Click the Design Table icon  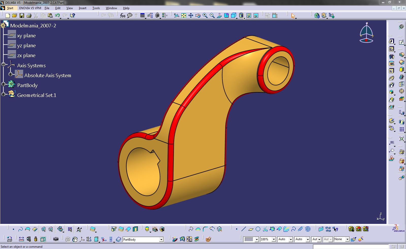(142, 16)
